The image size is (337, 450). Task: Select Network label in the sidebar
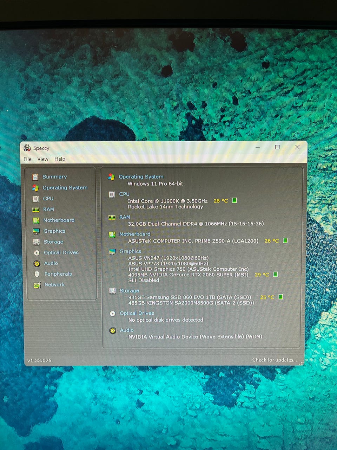coord(55,284)
